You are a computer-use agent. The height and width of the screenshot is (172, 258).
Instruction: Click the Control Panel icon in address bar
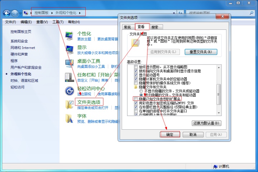(26, 13)
